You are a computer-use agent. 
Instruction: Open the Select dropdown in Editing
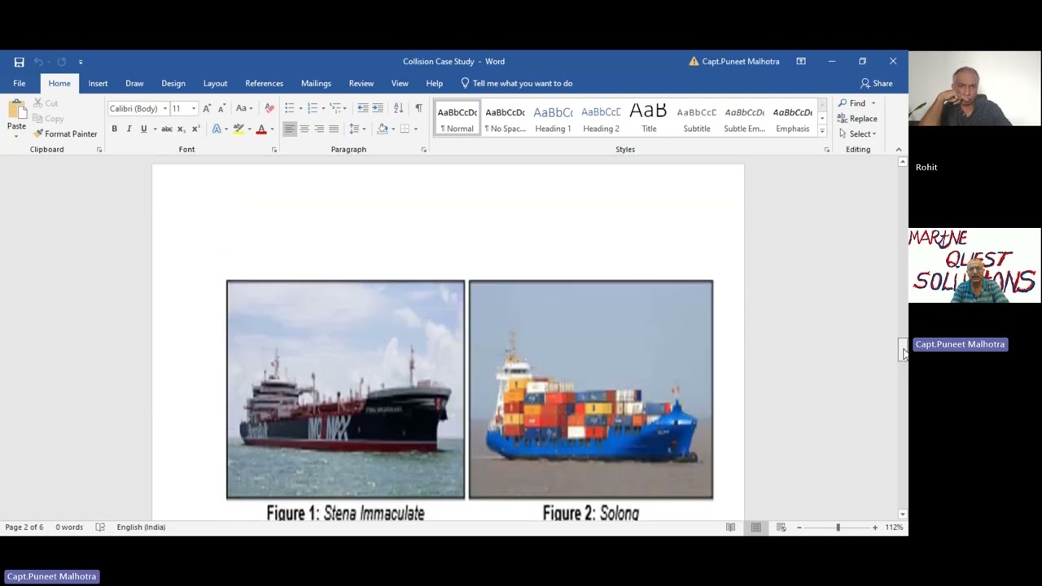point(857,134)
